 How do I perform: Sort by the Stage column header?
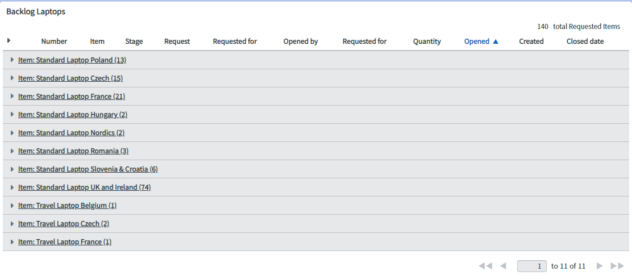[134, 41]
